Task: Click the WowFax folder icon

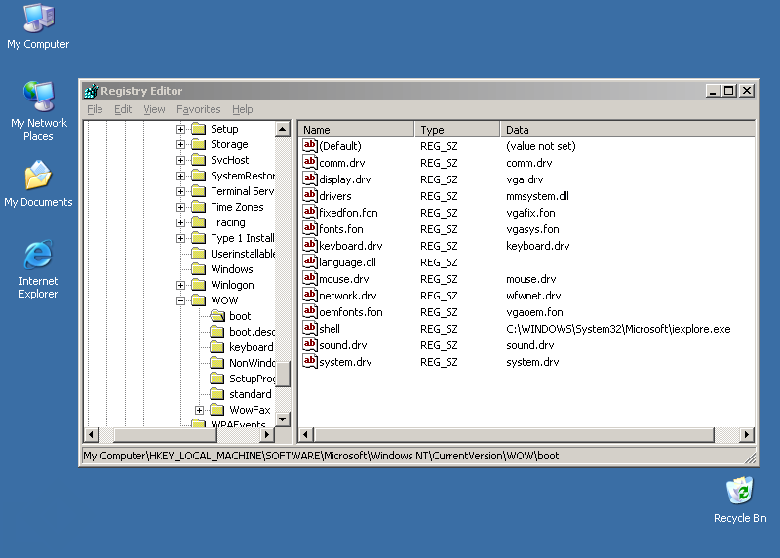Action: click(x=216, y=410)
